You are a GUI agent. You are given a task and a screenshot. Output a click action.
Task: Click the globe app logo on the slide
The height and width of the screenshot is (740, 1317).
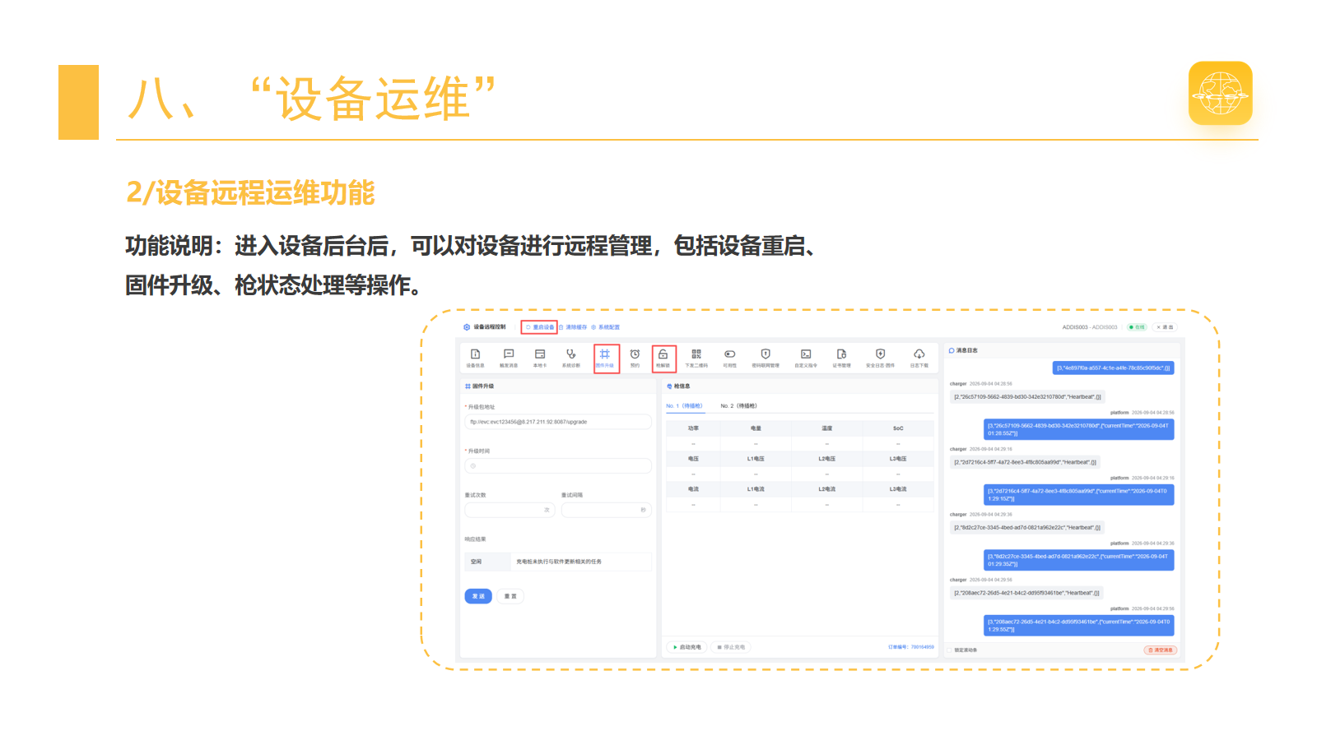pos(1221,93)
